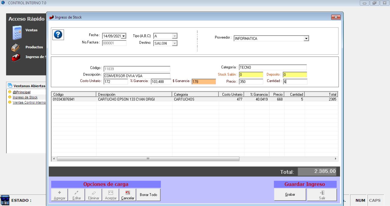
Task: Expand the Tipo (A,B,C) combo box
Action: [x=174, y=36]
